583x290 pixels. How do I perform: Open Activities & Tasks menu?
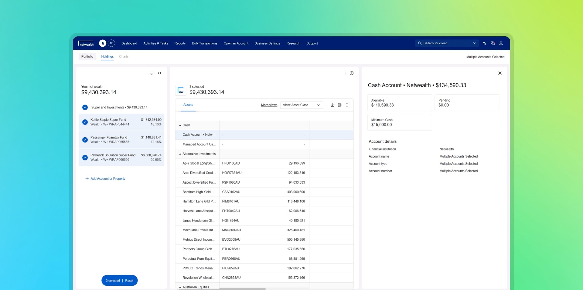[x=156, y=43]
